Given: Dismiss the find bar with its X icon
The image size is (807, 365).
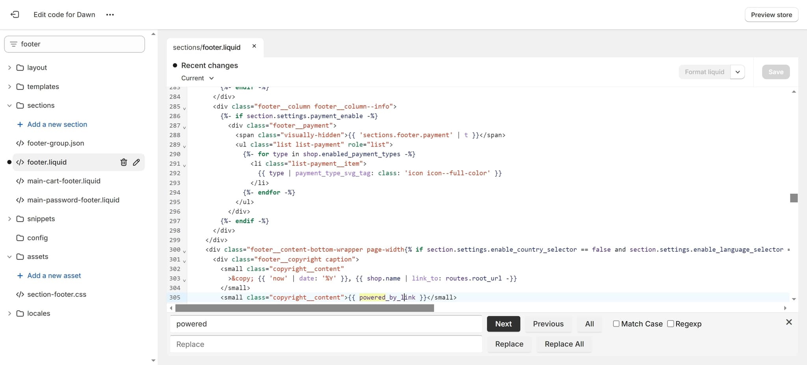Looking at the screenshot, I should click(789, 322).
